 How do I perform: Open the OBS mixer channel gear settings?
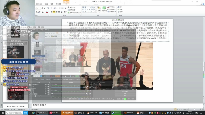90,94
